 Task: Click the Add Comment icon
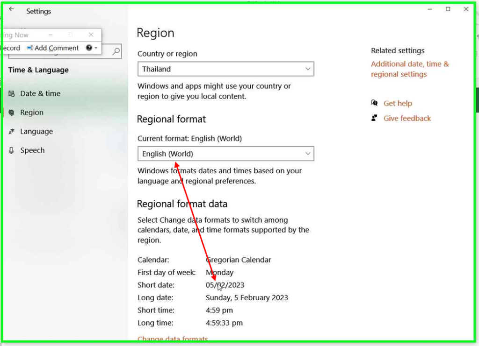pos(30,48)
